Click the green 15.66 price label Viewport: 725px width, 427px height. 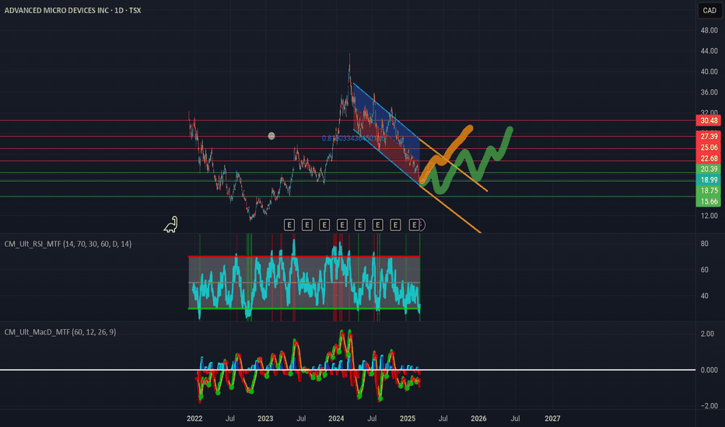point(709,201)
